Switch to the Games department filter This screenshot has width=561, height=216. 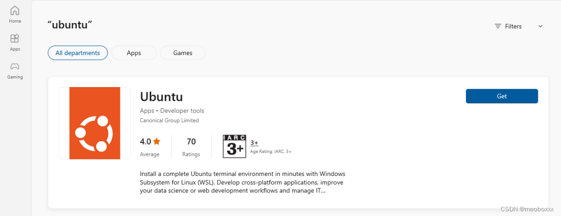pos(183,53)
